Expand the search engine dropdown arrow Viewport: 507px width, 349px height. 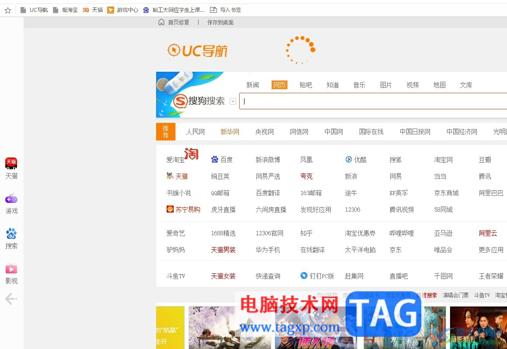point(233,101)
